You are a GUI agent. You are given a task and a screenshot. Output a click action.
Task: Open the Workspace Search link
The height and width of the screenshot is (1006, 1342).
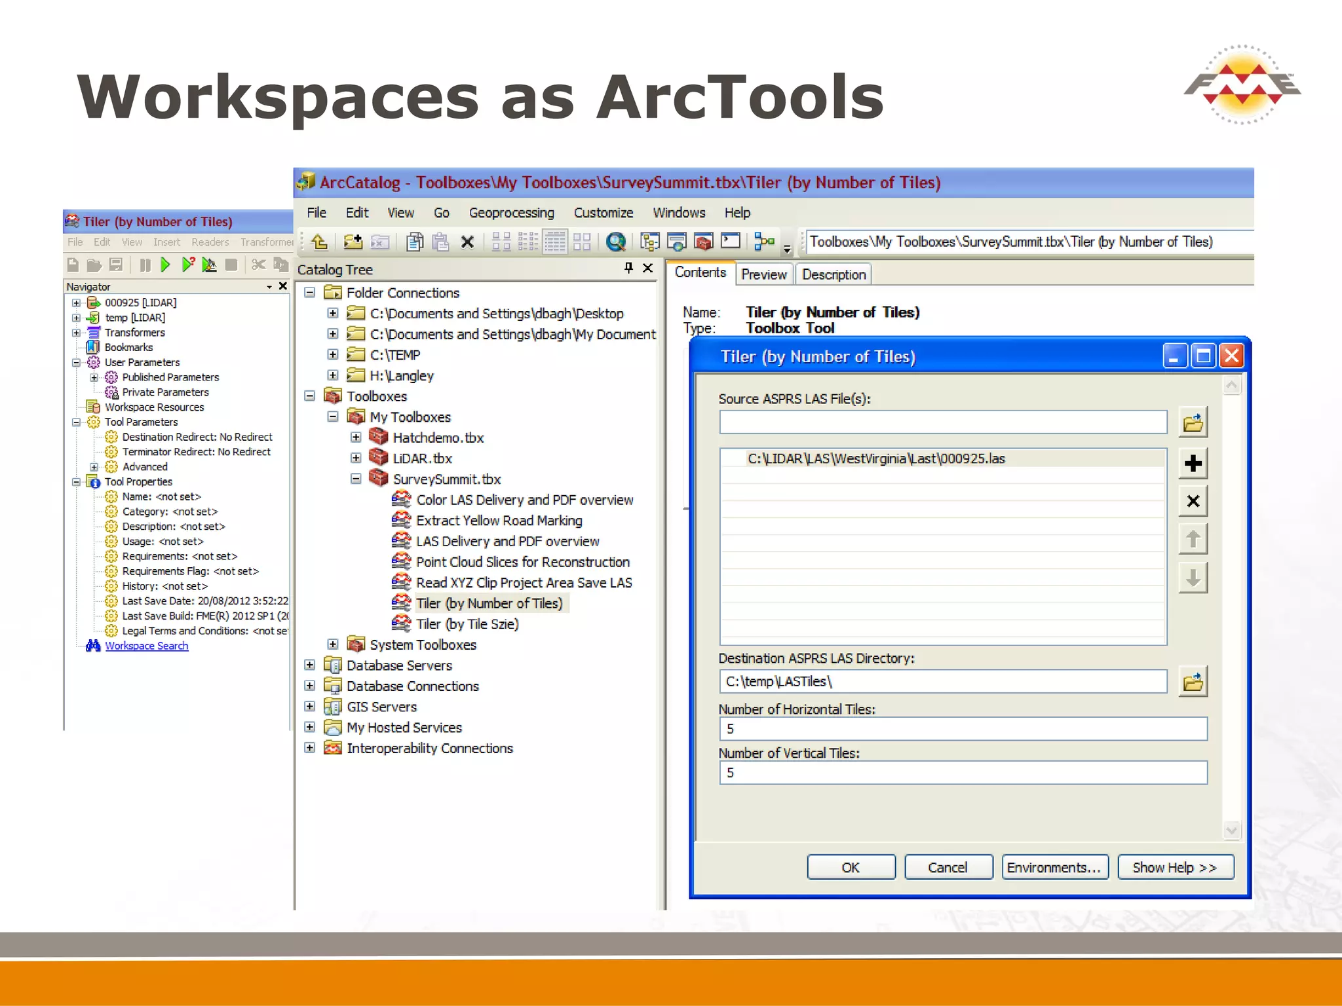pyautogui.click(x=146, y=646)
